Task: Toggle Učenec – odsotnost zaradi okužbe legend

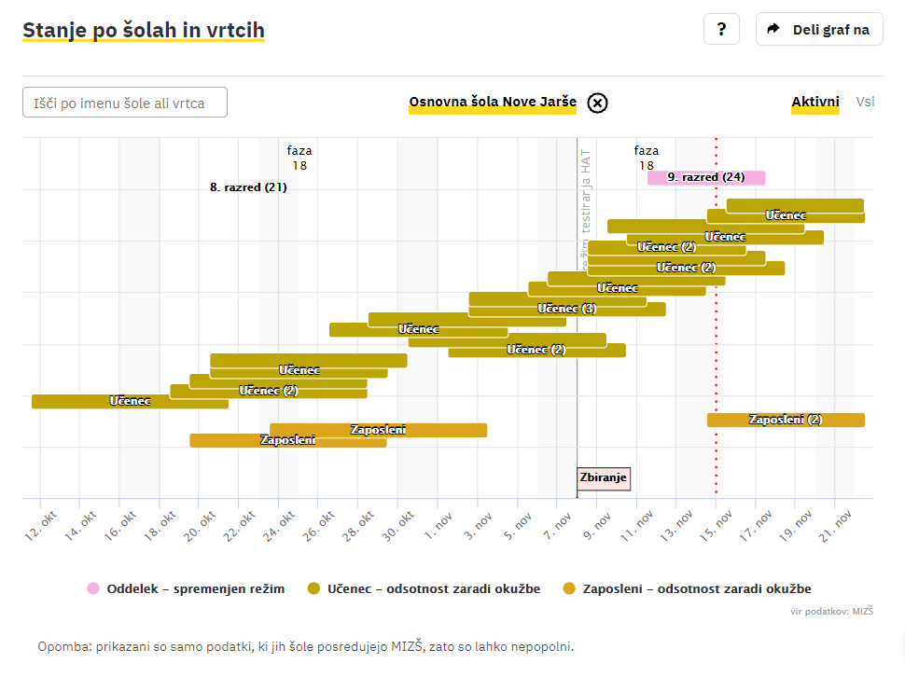Action: [434, 588]
